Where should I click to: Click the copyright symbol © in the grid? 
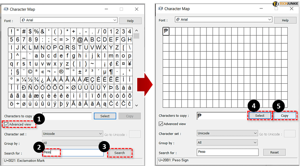pyautogui.click(x=30, y=71)
